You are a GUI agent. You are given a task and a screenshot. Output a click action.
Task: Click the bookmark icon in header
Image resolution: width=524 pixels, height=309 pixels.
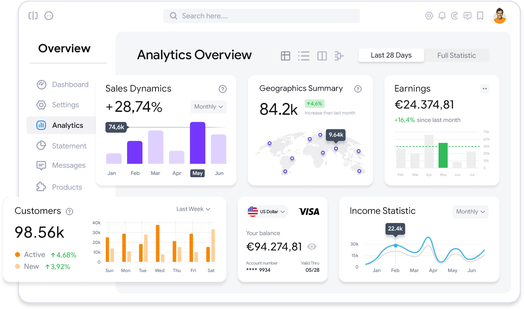point(480,16)
